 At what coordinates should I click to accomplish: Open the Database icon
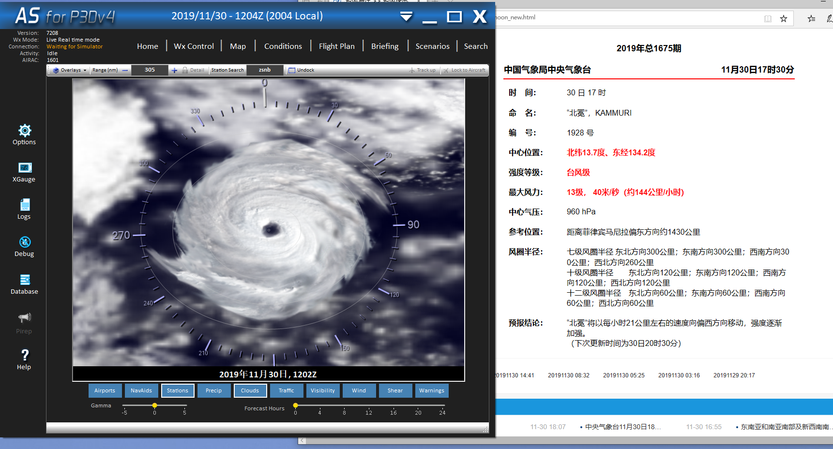(25, 280)
